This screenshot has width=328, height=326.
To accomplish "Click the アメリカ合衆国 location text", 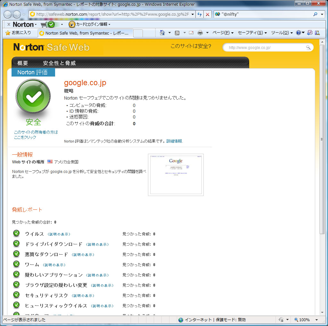I will [66, 162].
